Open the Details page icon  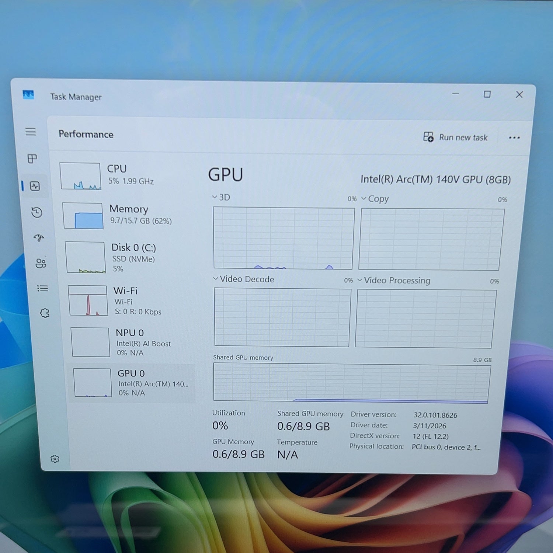tap(42, 288)
